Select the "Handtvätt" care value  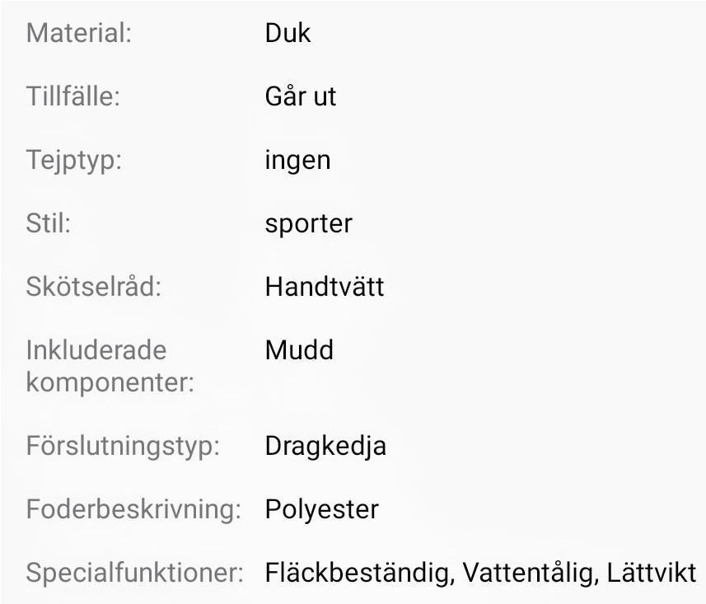pos(325,287)
